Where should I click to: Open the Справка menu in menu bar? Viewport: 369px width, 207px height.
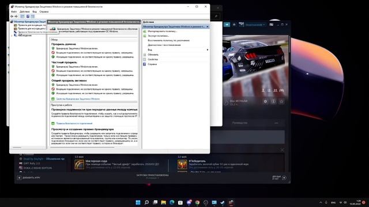(44, 11)
